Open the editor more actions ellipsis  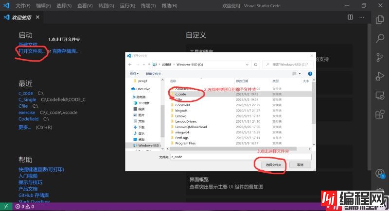[362, 17]
